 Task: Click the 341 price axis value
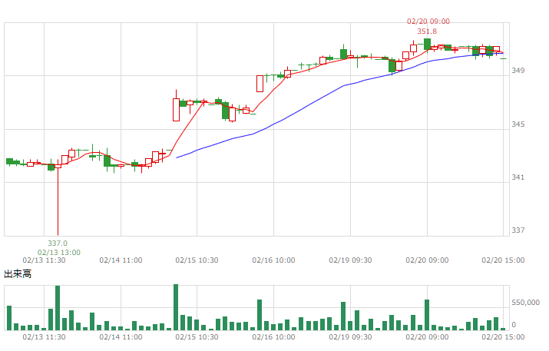[518, 177]
